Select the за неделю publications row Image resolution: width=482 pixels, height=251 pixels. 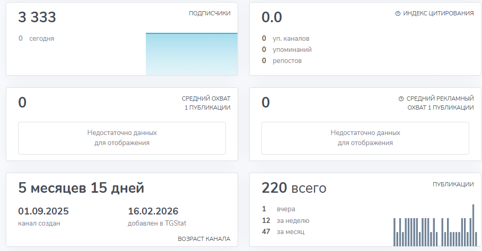pos(285,220)
